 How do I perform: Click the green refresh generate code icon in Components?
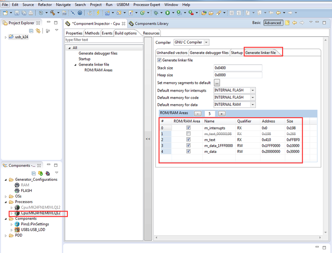(41, 173)
